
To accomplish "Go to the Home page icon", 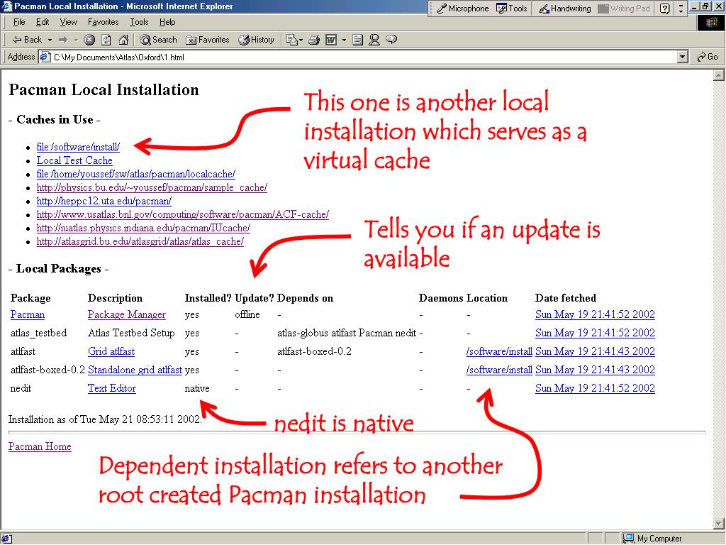I will (123, 40).
